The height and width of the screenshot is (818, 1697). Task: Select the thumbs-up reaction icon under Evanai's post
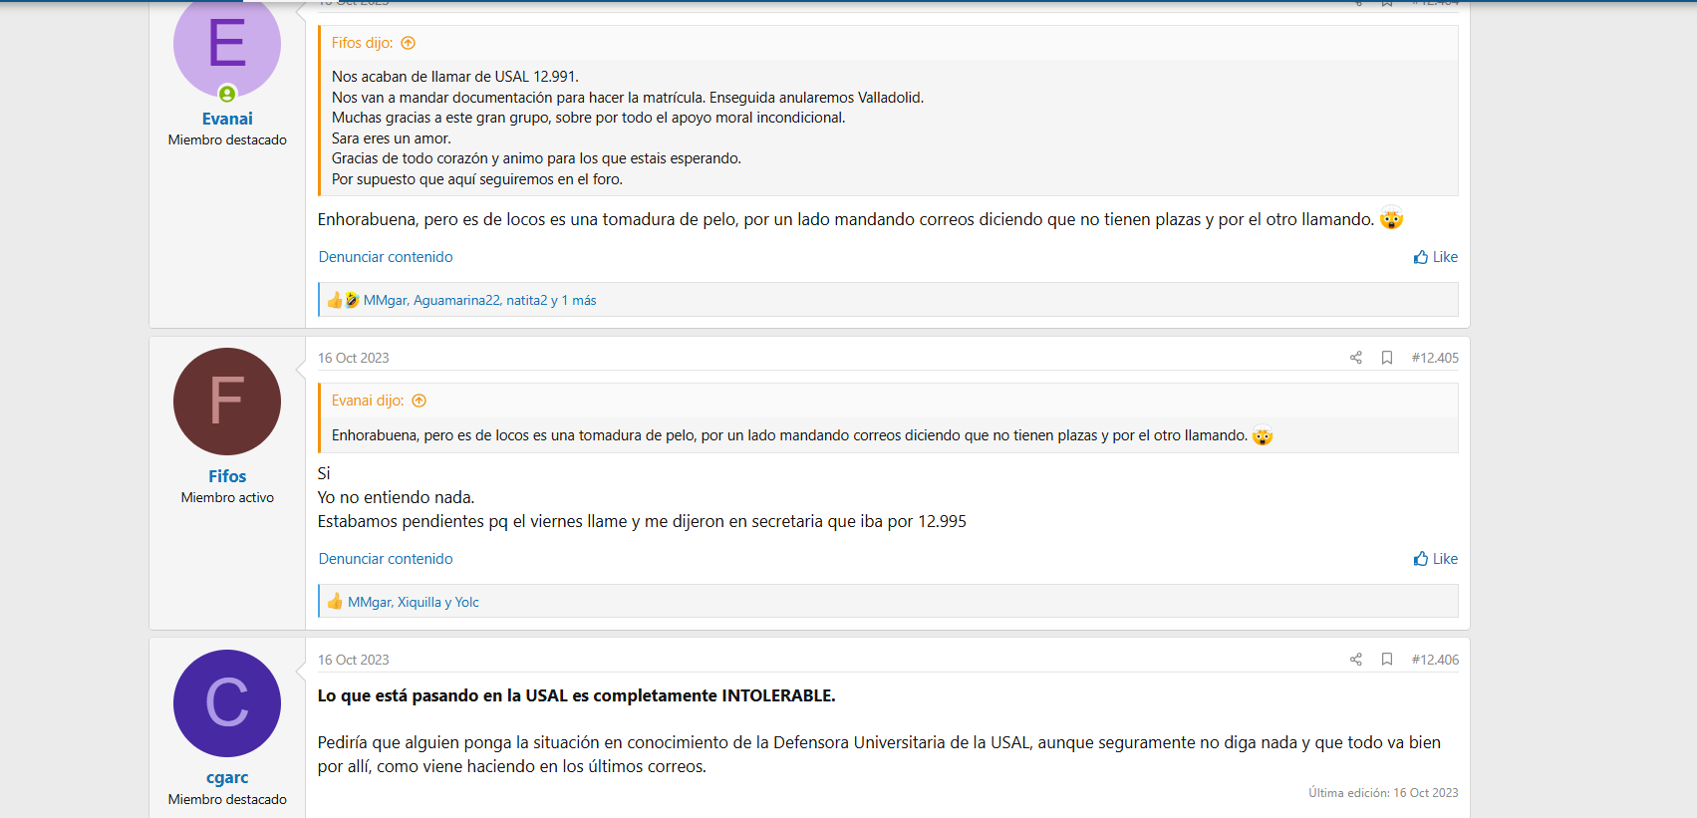(x=335, y=300)
